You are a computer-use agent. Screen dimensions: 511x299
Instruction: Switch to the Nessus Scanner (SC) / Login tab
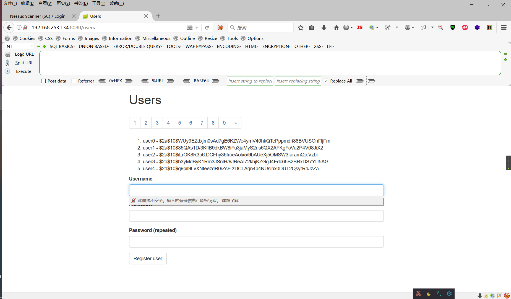click(38, 16)
